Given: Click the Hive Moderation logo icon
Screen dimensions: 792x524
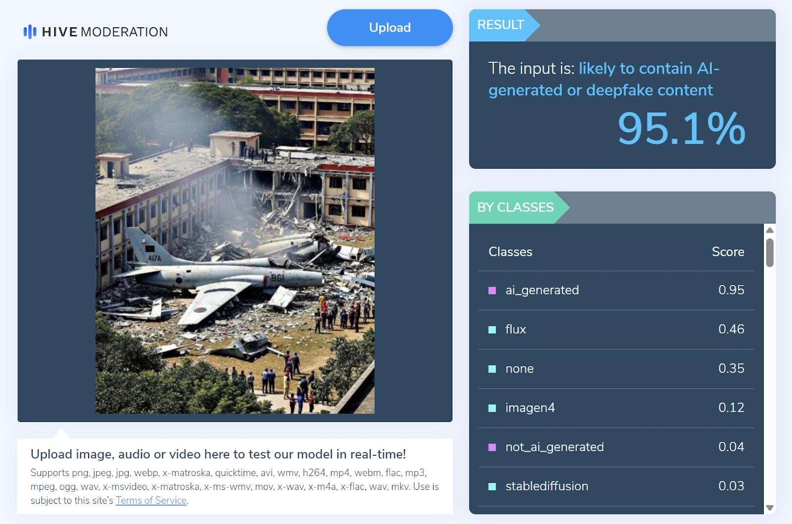Looking at the screenshot, I should click(30, 32).
